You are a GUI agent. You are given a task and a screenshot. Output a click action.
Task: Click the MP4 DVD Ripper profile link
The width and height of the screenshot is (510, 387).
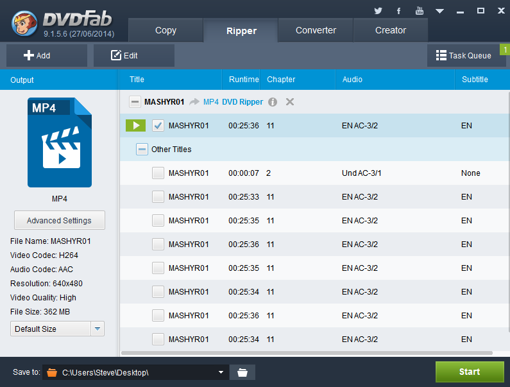[233, 102]
